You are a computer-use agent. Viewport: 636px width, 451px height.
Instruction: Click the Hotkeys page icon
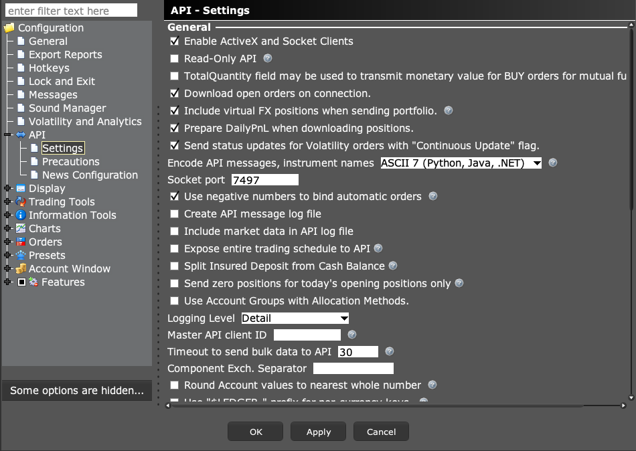pos(21,68)
